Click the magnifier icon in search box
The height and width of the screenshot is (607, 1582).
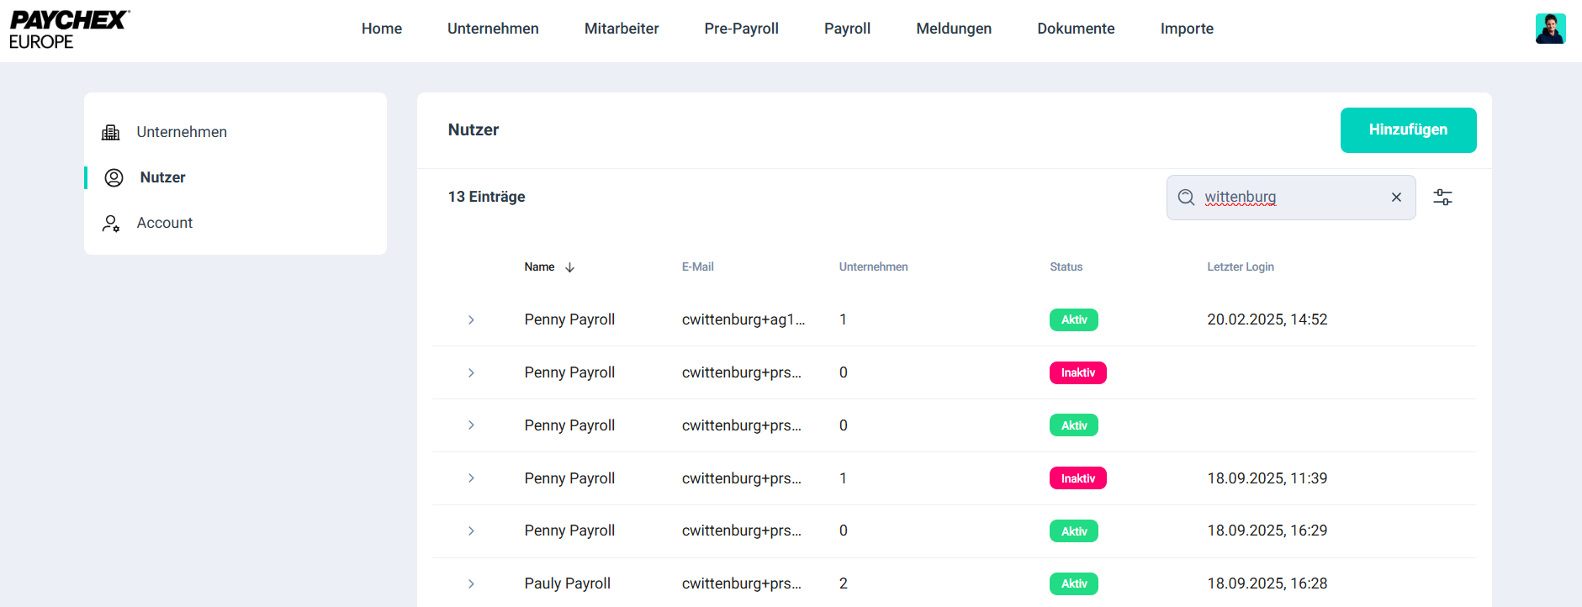1186,198
